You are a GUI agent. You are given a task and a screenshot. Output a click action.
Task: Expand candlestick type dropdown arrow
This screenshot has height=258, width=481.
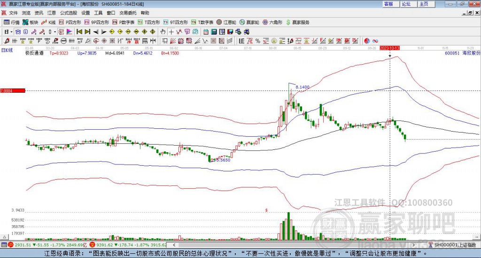click(55, 32)
